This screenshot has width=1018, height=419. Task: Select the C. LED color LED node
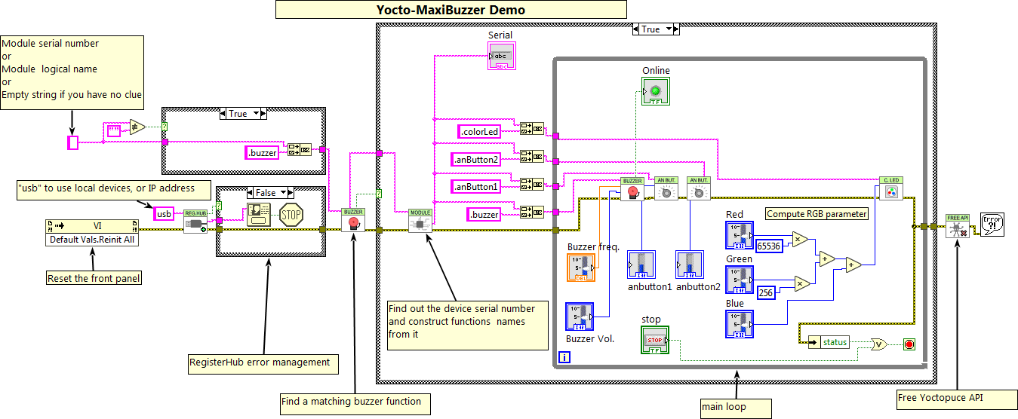click(x=891, y=188)
